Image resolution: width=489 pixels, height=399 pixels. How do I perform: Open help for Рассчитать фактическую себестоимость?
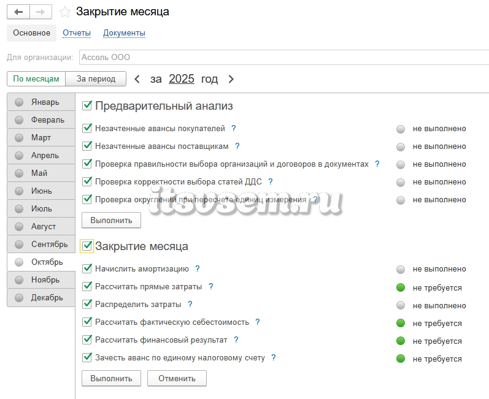258,322
